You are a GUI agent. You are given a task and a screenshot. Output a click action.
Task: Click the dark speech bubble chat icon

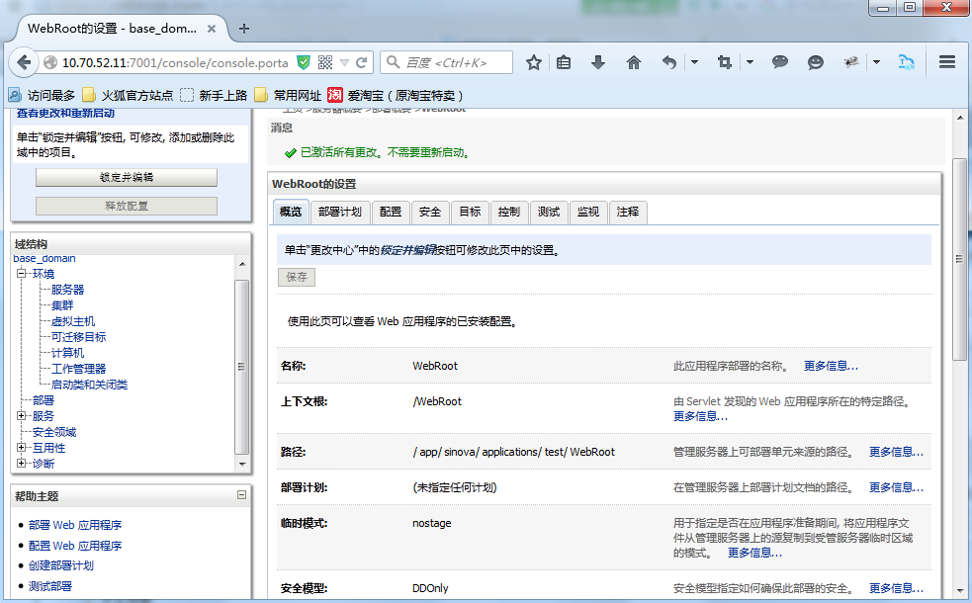(x=780, y=62)
